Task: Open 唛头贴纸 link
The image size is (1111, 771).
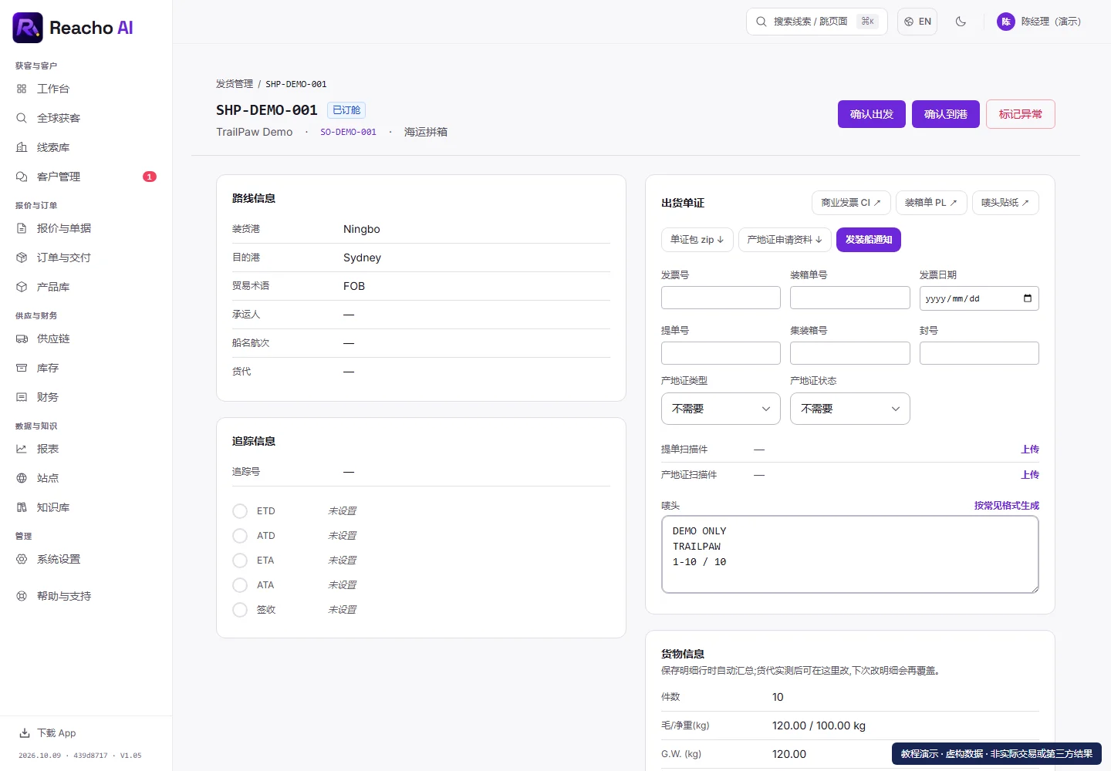Action: click(x=1005, y=203)
